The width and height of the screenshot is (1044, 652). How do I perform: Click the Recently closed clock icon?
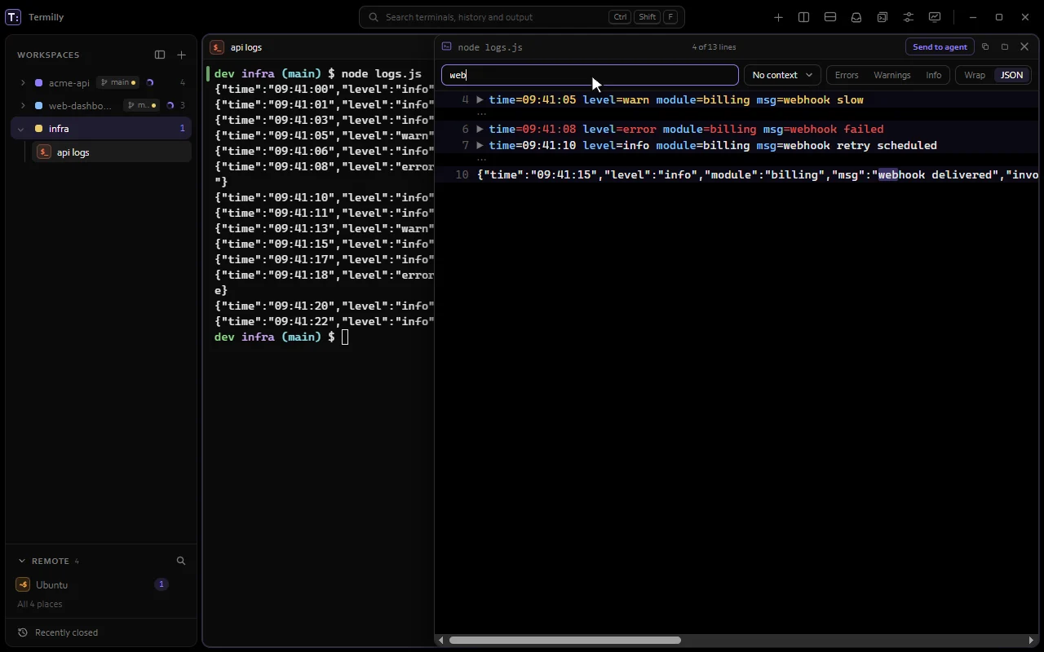(23, 632)
